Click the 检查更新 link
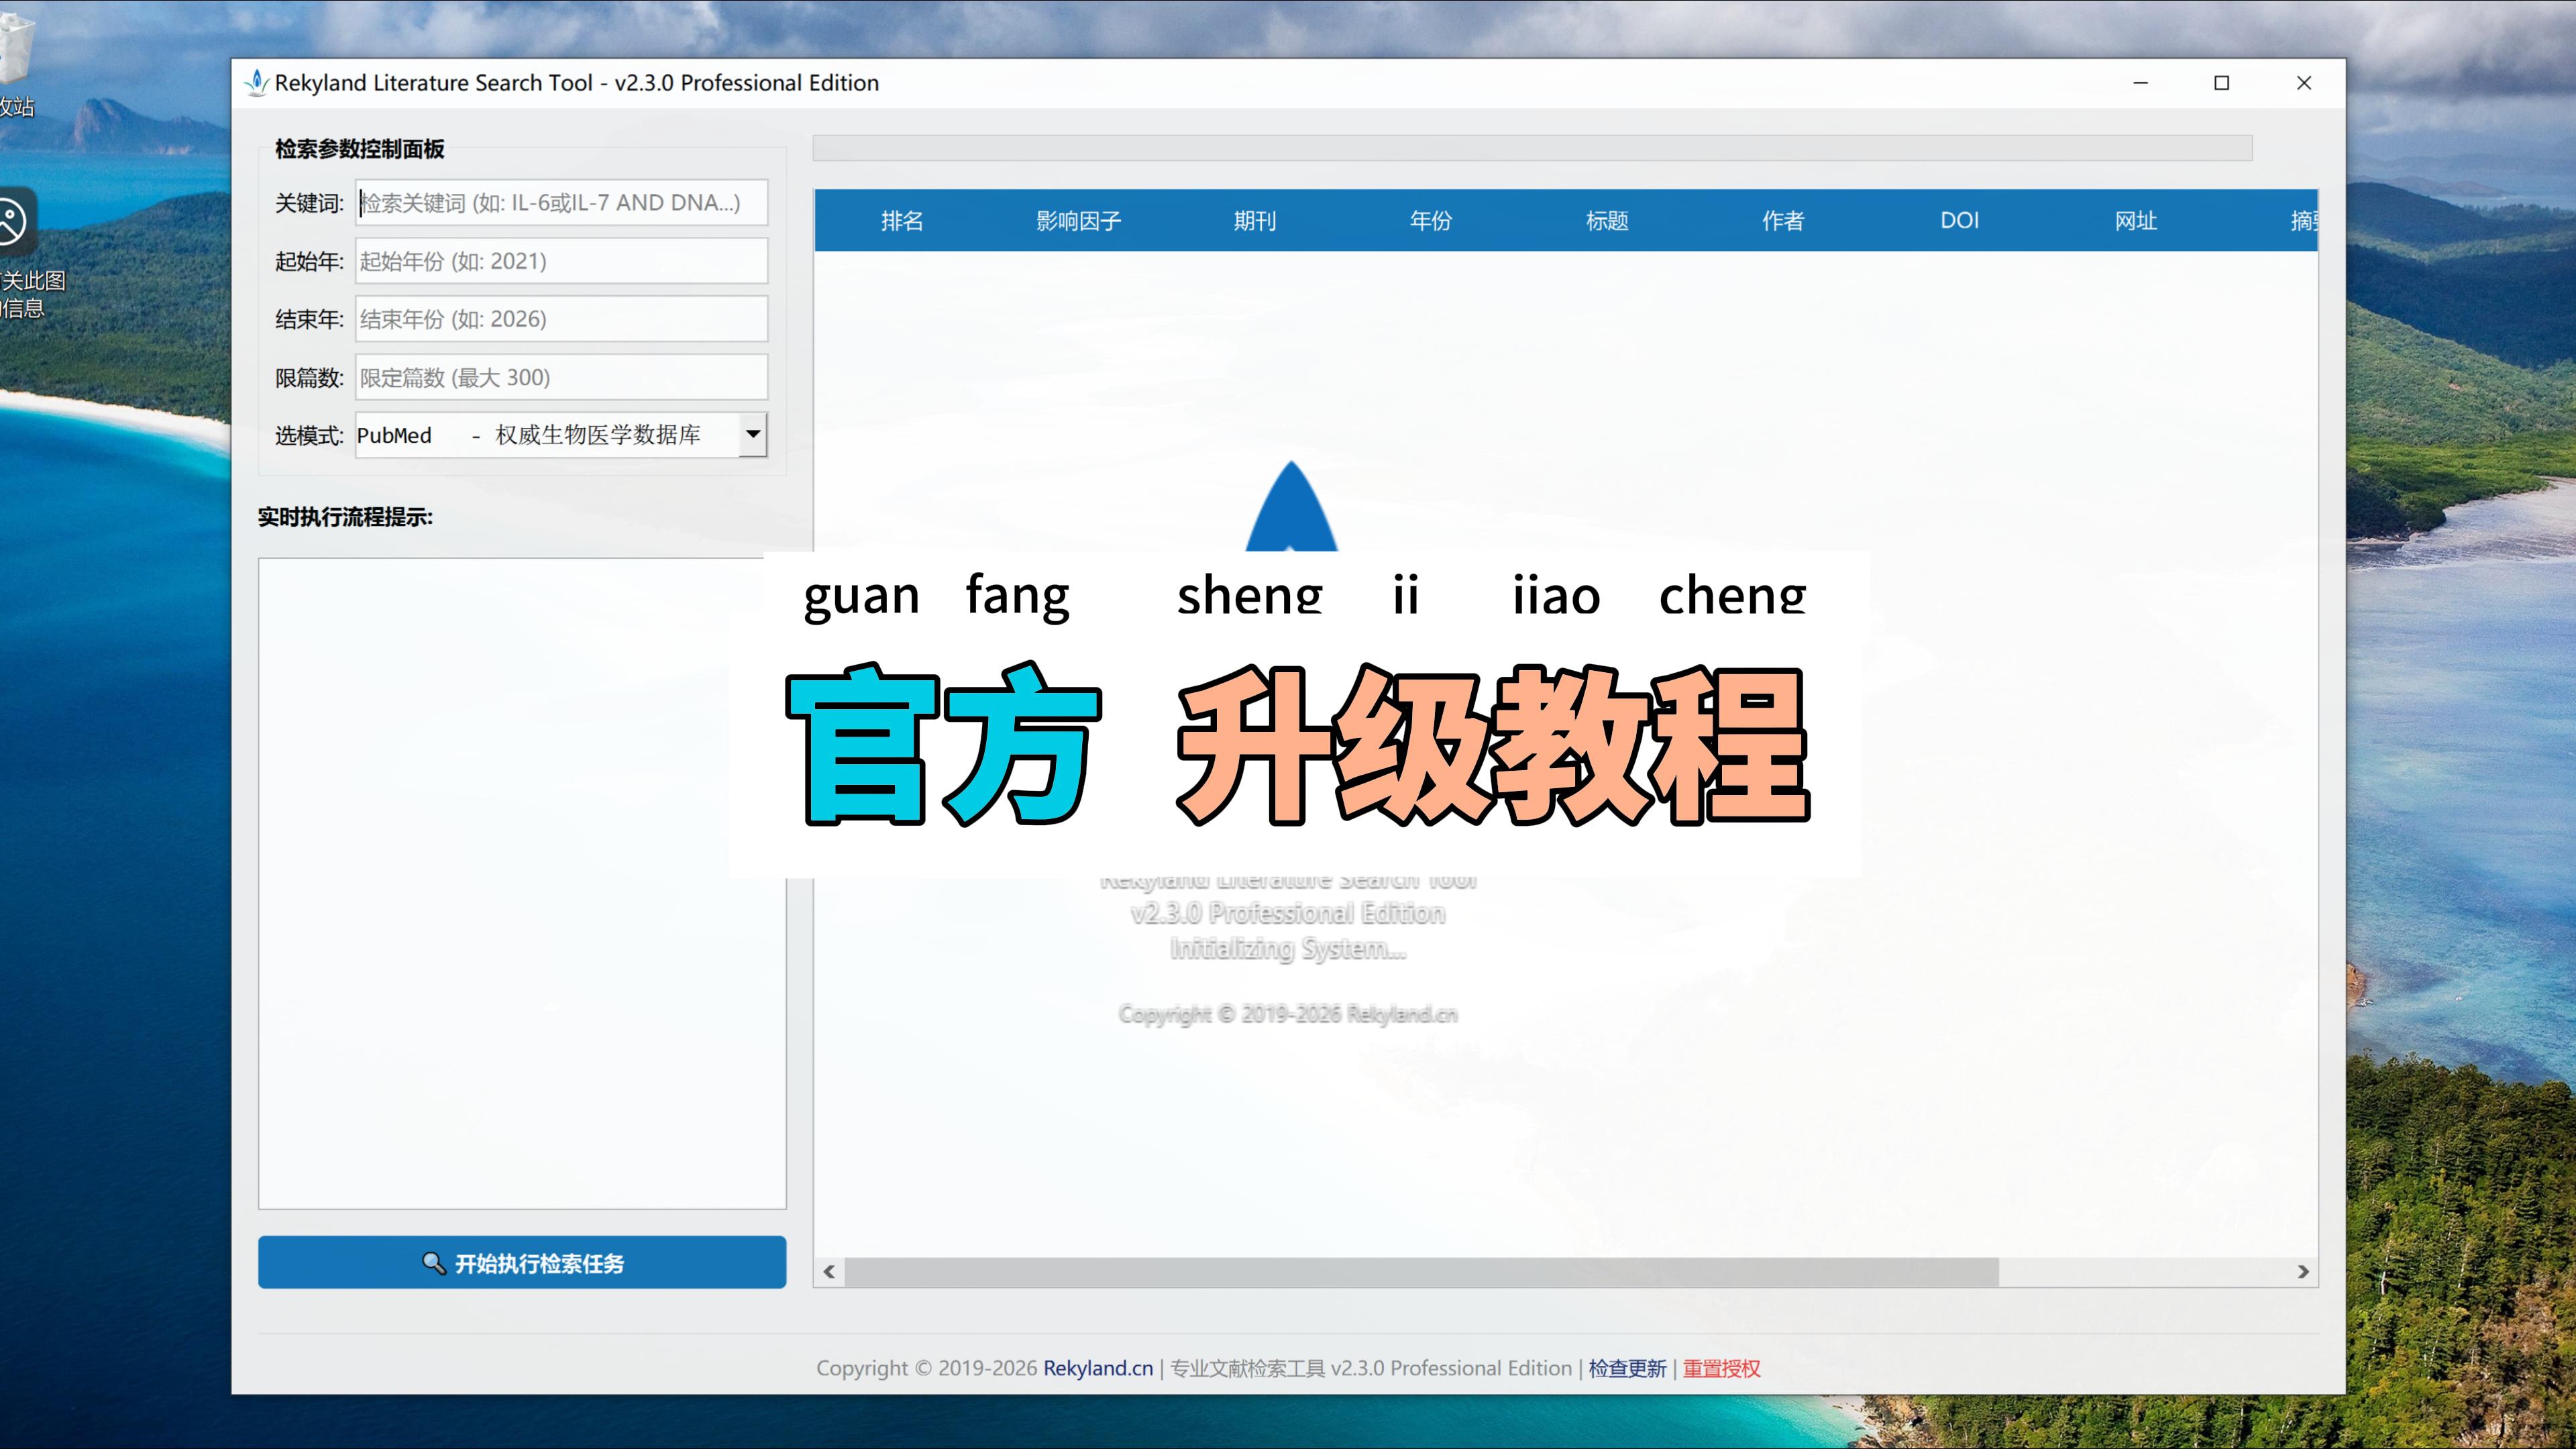 coord(1627,1367)
